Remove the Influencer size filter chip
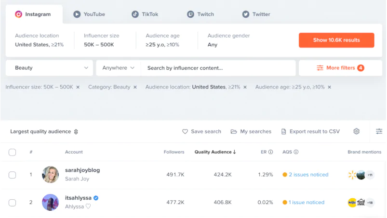This screenshot has height=218, width=387. tap(78, 87)
